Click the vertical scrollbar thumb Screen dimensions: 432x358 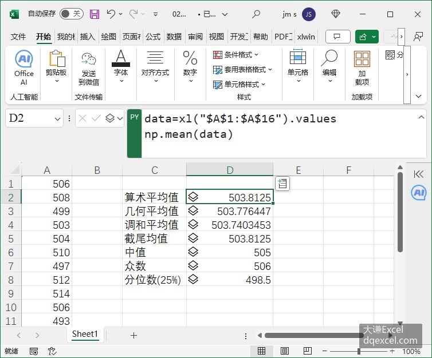pos(400,212)
